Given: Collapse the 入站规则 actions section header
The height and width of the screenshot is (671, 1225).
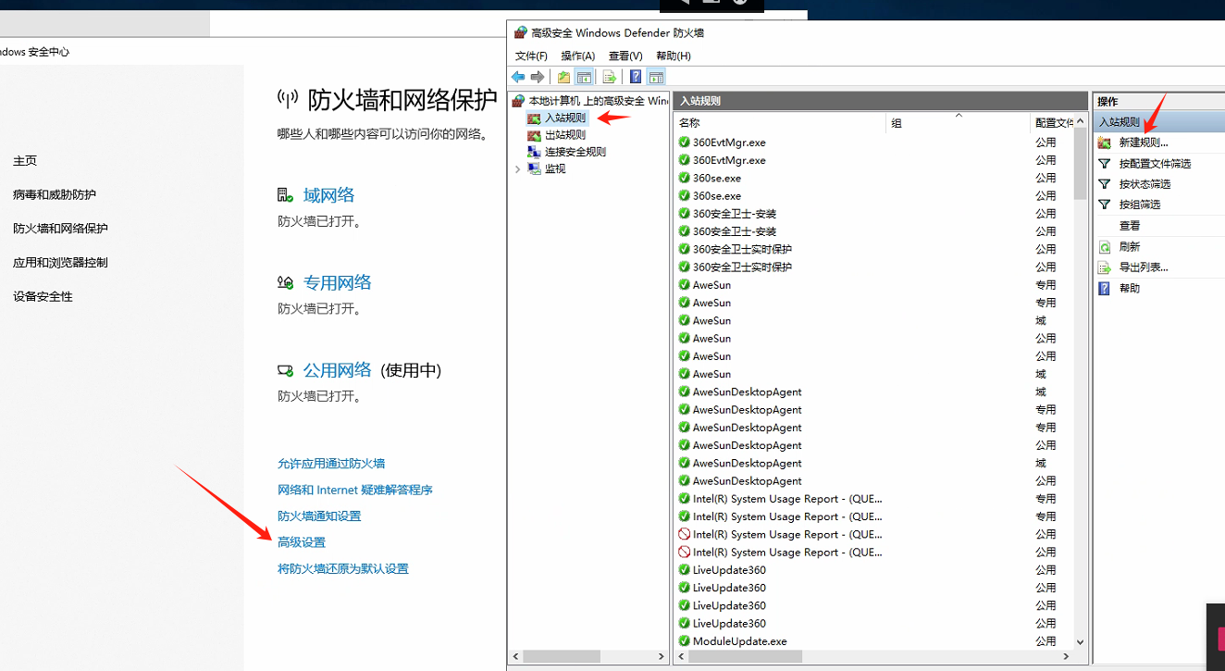Looking at the screenshot, I should click(1159, 121).
